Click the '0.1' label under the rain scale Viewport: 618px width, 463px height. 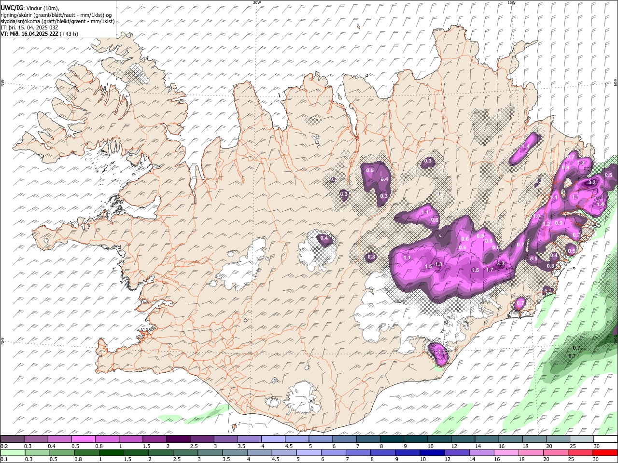tap(4, 459)
